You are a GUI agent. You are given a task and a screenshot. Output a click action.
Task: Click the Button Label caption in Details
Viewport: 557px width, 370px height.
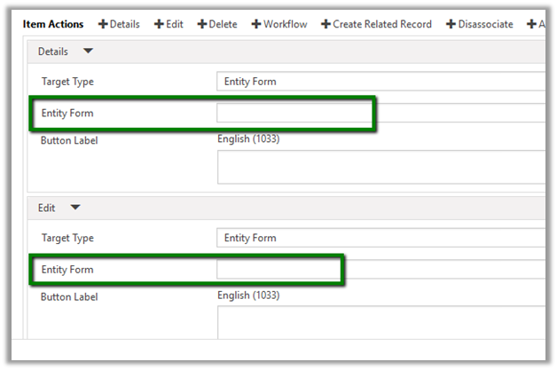[x=69, y=140]
